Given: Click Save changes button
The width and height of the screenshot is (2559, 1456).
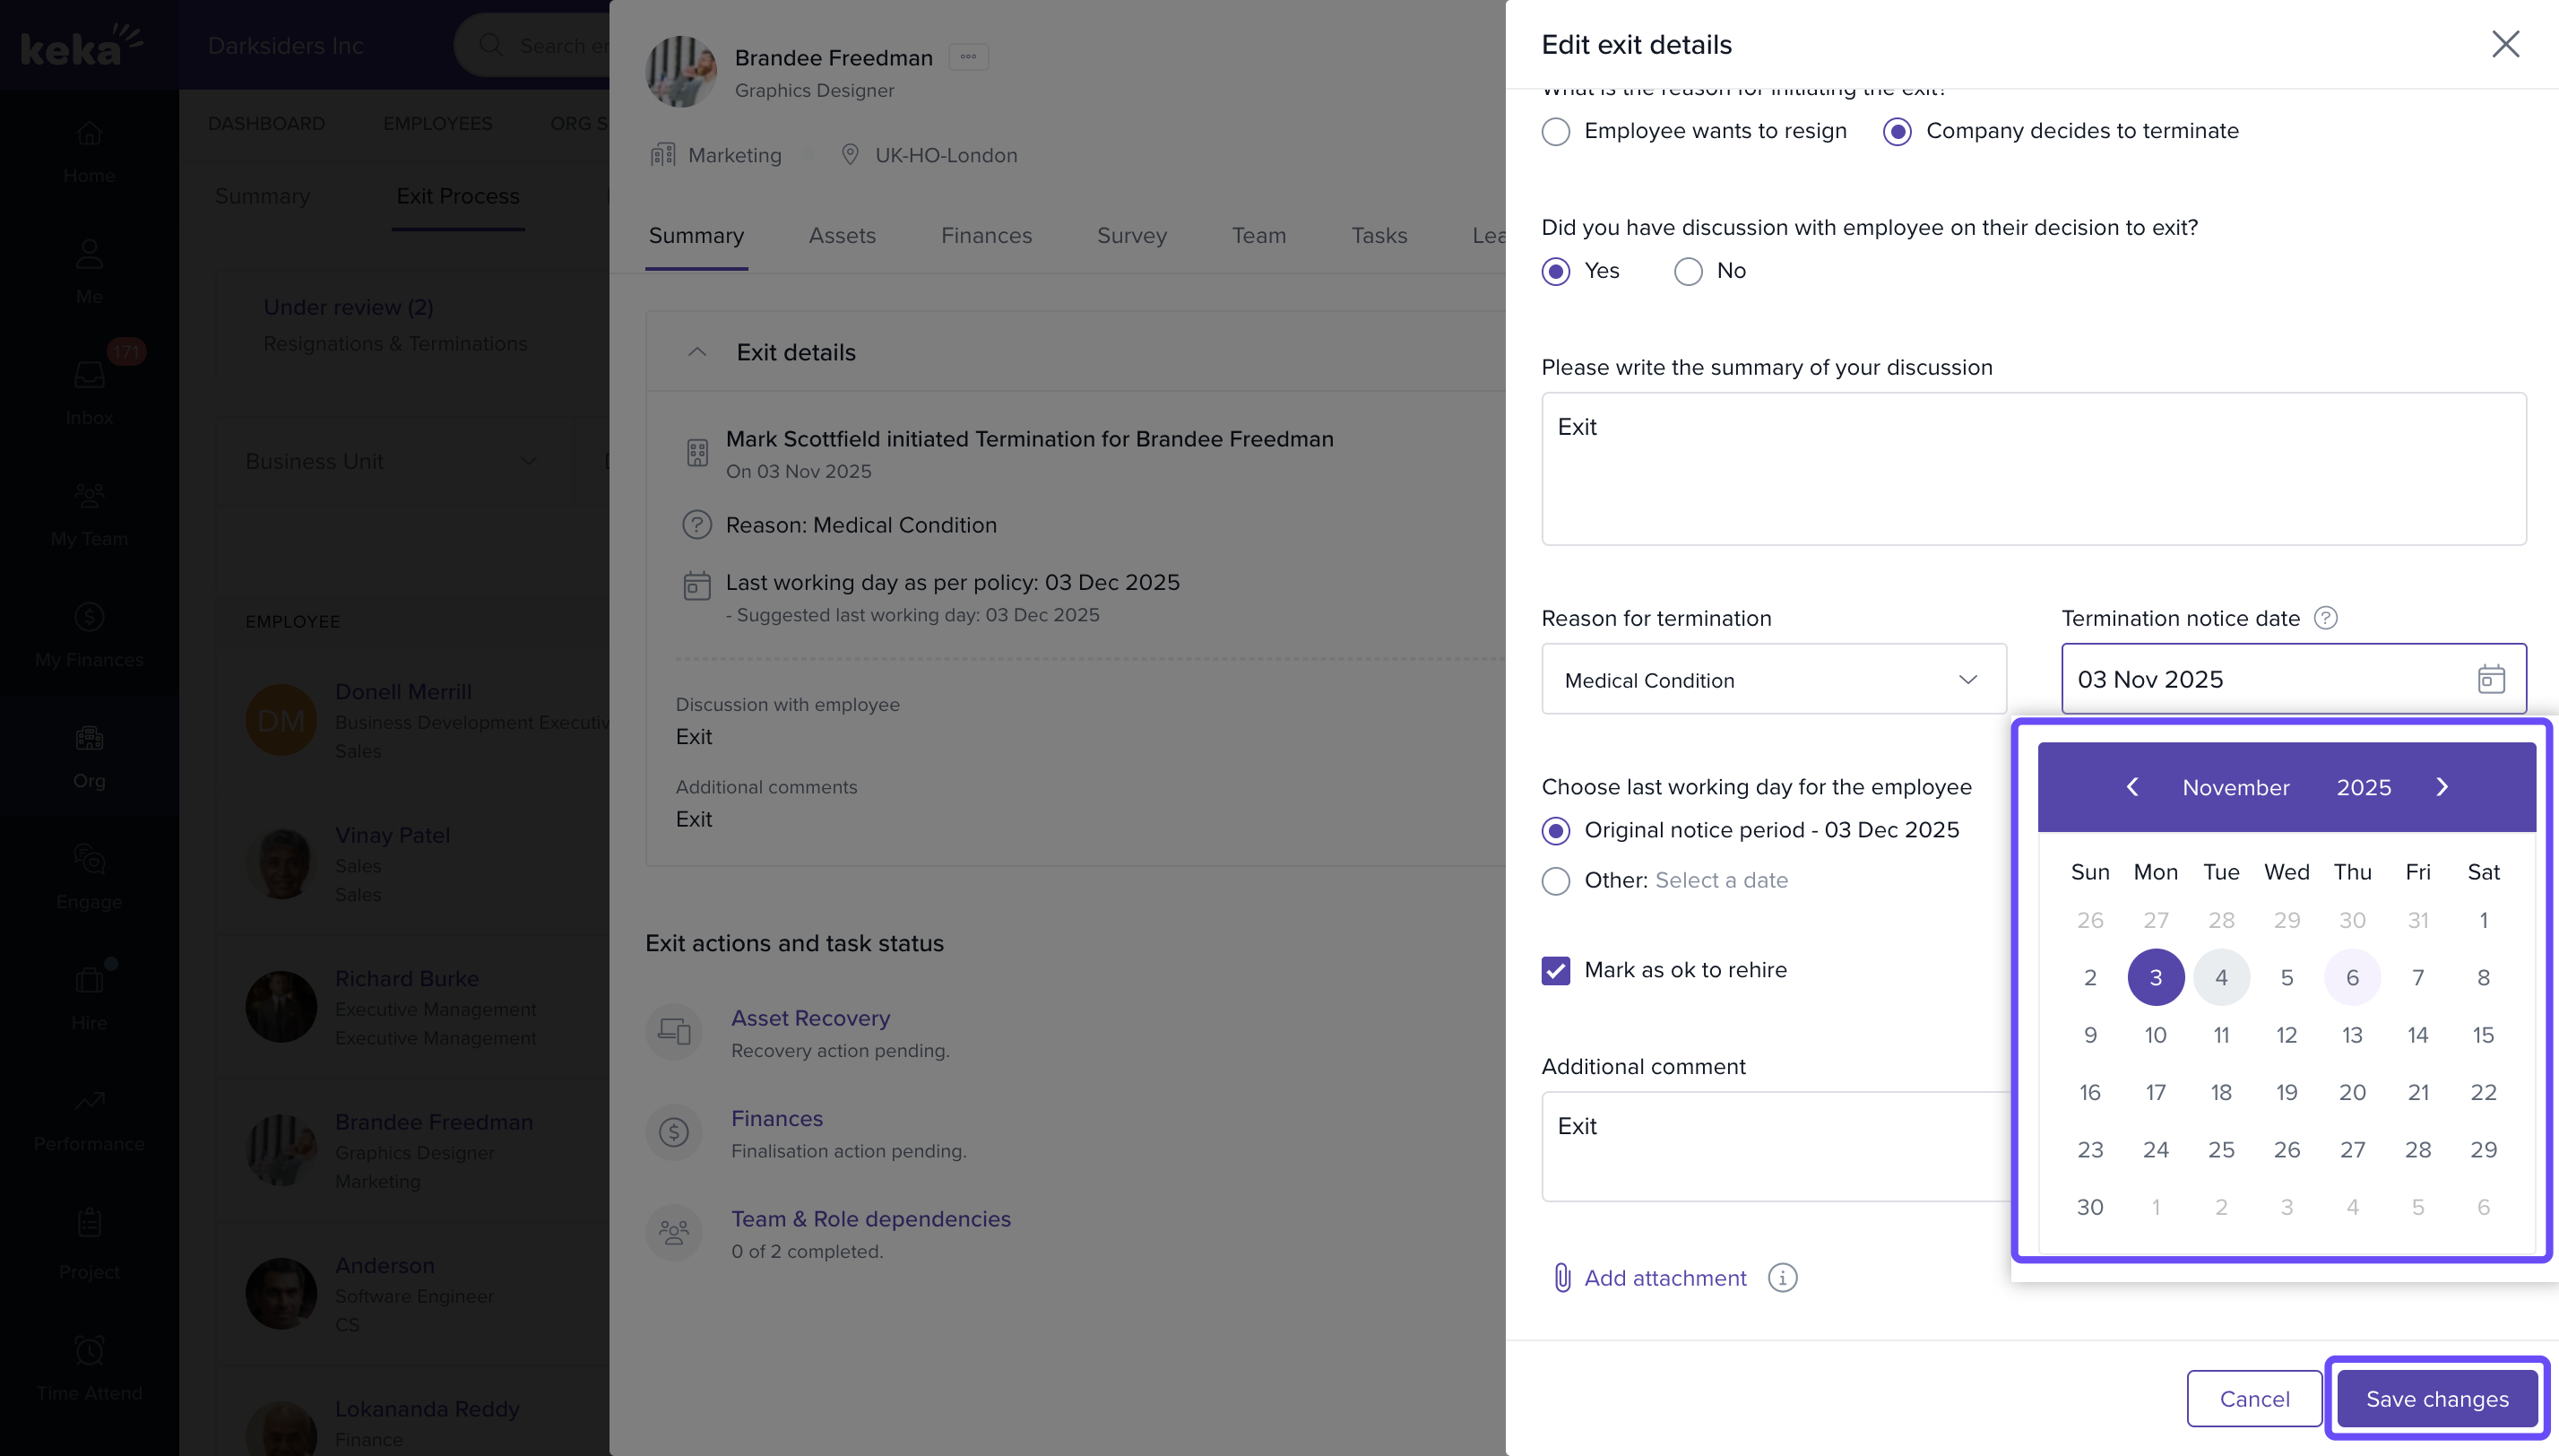Looking at the screenshot, I should point(2436,1398).
